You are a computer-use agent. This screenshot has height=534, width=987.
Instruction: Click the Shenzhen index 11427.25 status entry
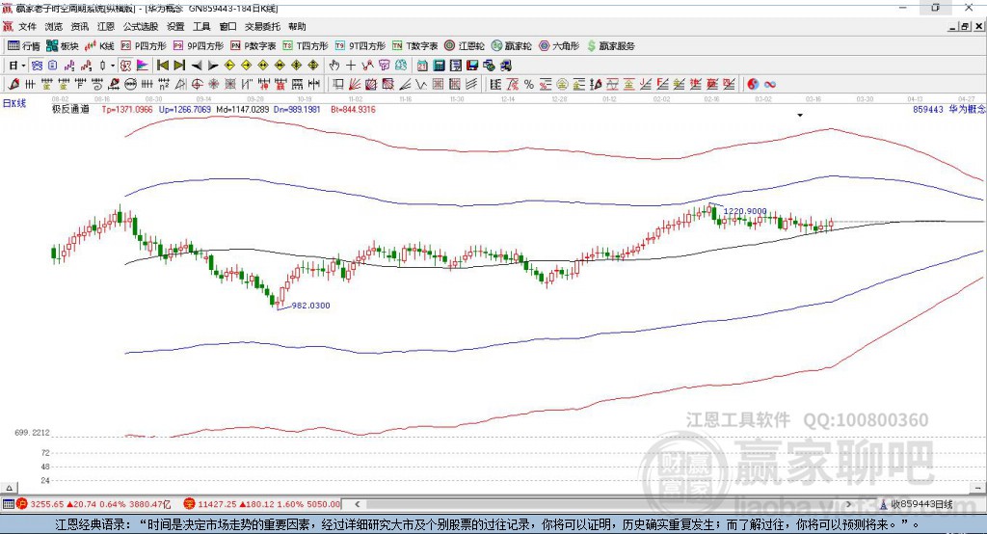(262, 504)
